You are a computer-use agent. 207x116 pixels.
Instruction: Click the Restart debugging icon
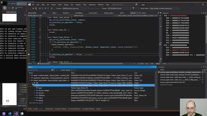pos(36,8)
